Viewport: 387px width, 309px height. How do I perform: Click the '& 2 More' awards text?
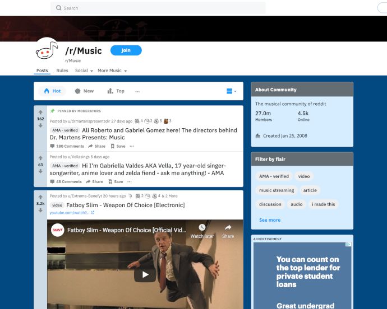[169, 196]
